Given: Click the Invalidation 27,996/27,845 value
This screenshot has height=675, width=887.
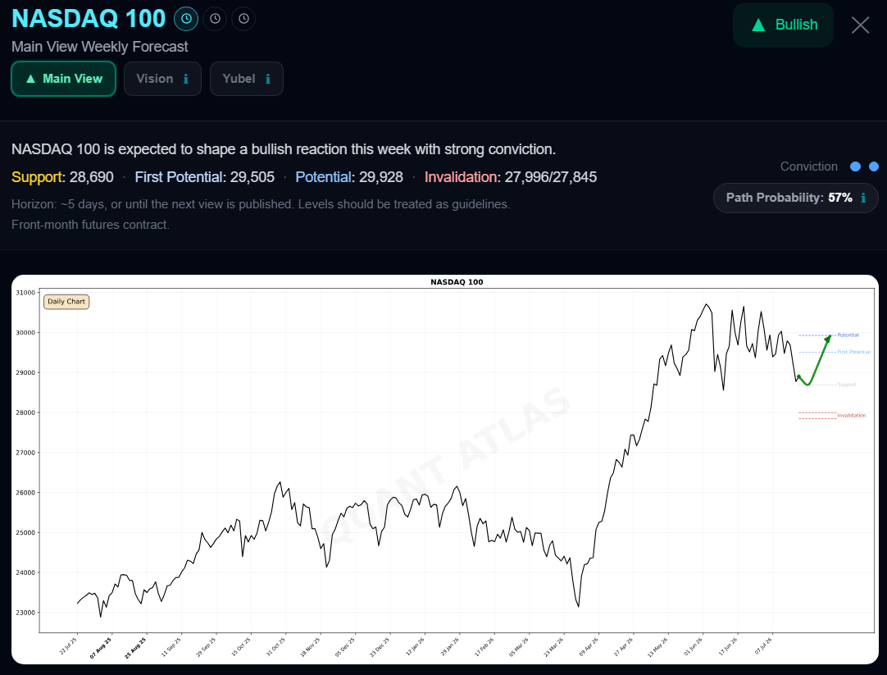Looking at the screenshot, I should pos(510,177).
